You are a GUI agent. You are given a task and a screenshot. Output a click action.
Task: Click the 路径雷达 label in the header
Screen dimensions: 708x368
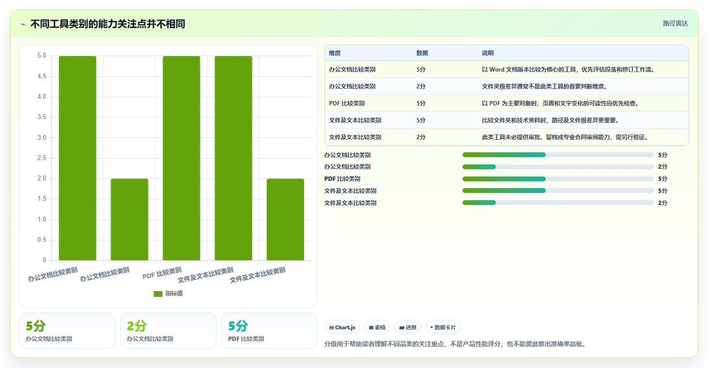click(x=675, y=23)
